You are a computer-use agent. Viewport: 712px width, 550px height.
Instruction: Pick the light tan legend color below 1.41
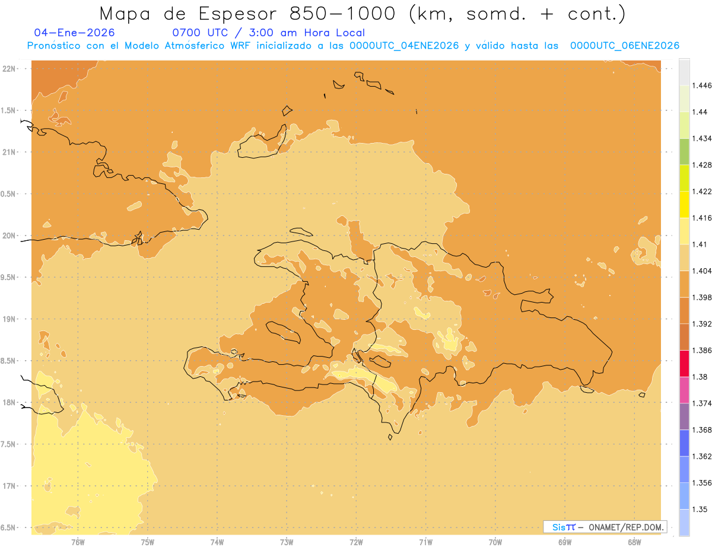pyautogui.click(x=684, y=257)
